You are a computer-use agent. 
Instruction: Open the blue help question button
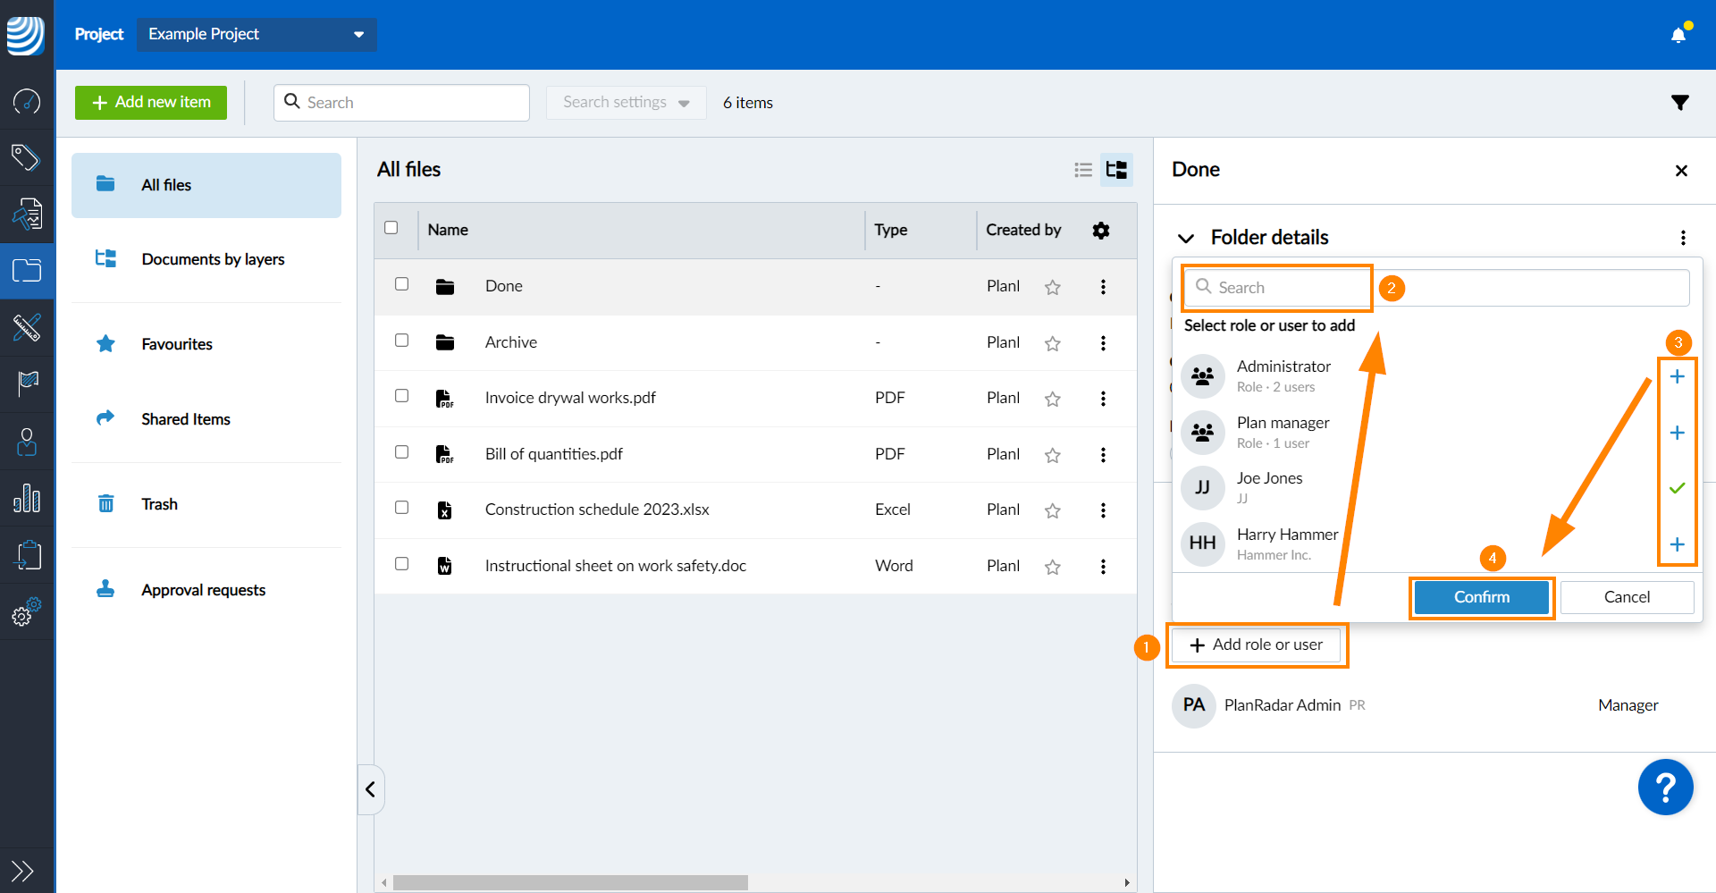(1664, 788)
